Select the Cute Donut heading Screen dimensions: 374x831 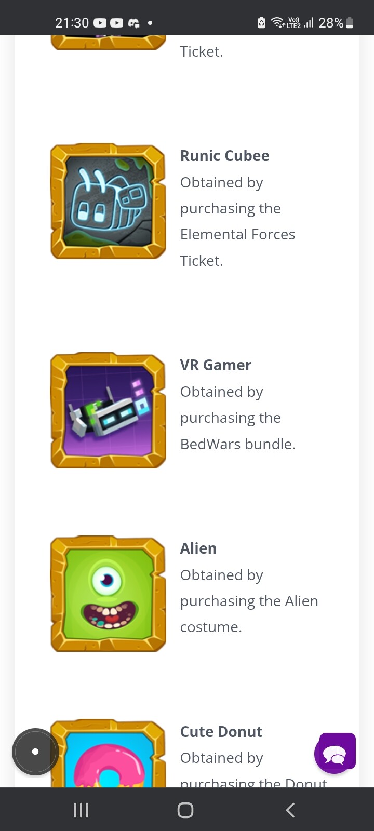tap(221, 732)
